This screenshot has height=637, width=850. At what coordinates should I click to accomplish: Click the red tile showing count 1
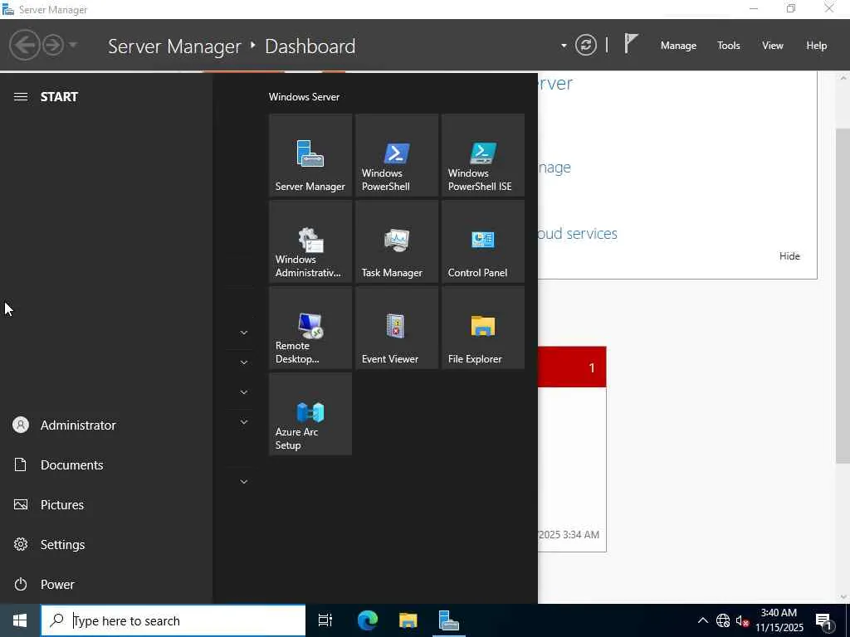[572, 367]
